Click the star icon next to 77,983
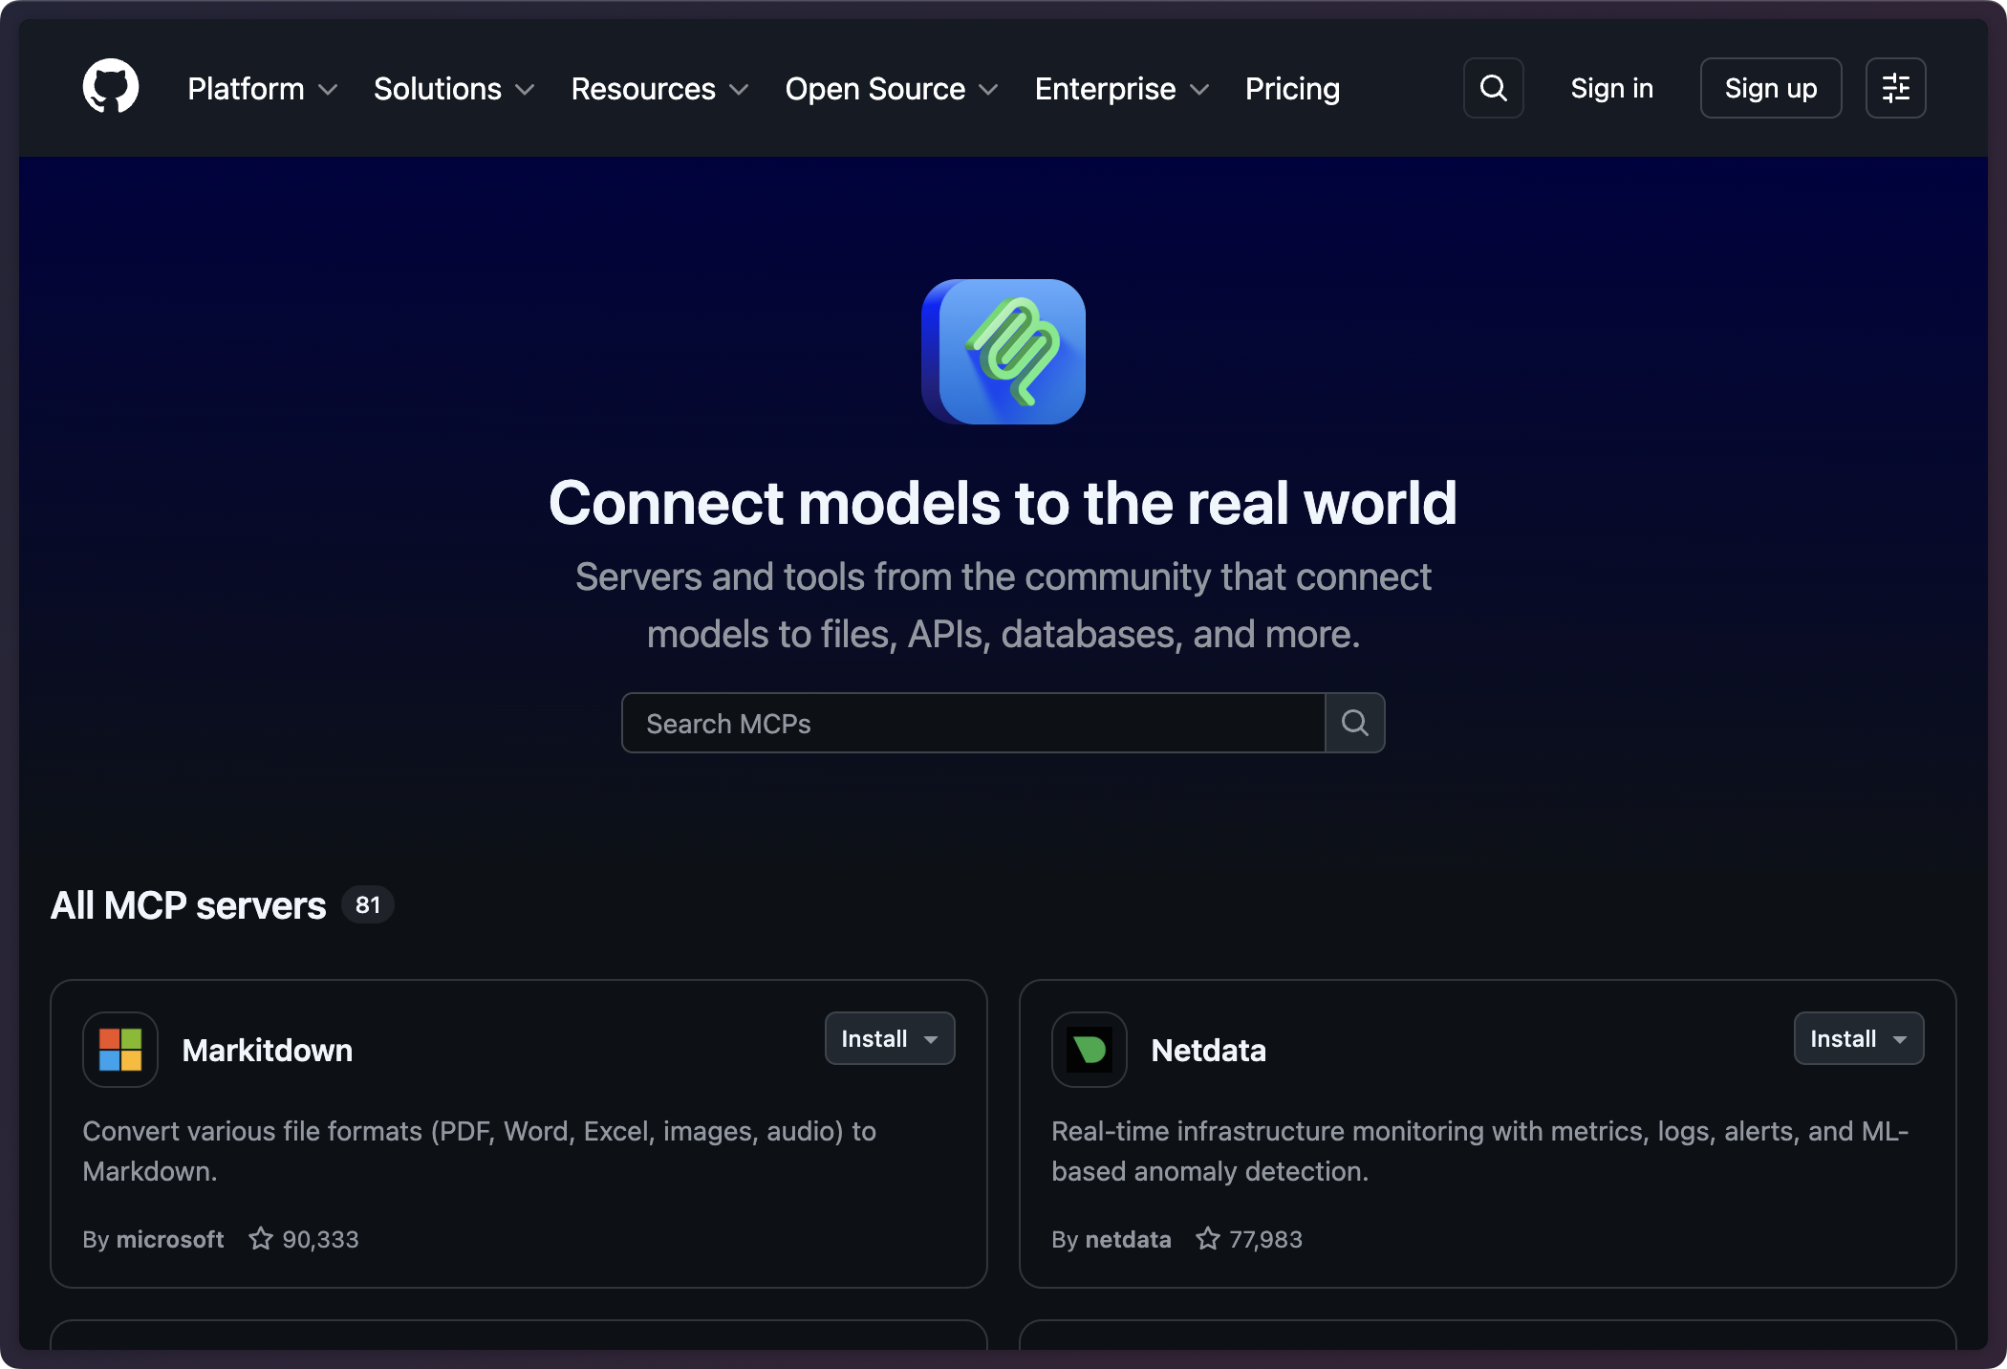The image size is (2007, 1369). (1208, 1239)
